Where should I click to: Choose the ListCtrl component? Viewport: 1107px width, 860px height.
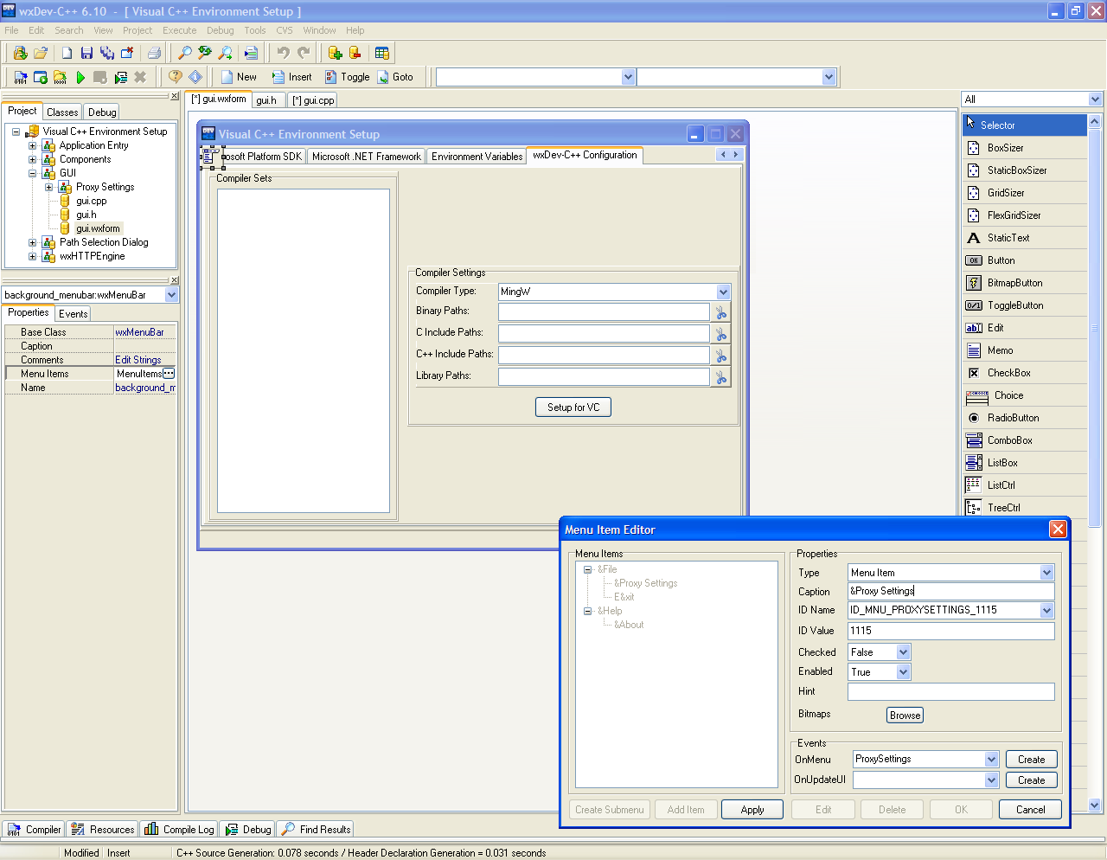pyautogui.click(x=1024, y=485)
